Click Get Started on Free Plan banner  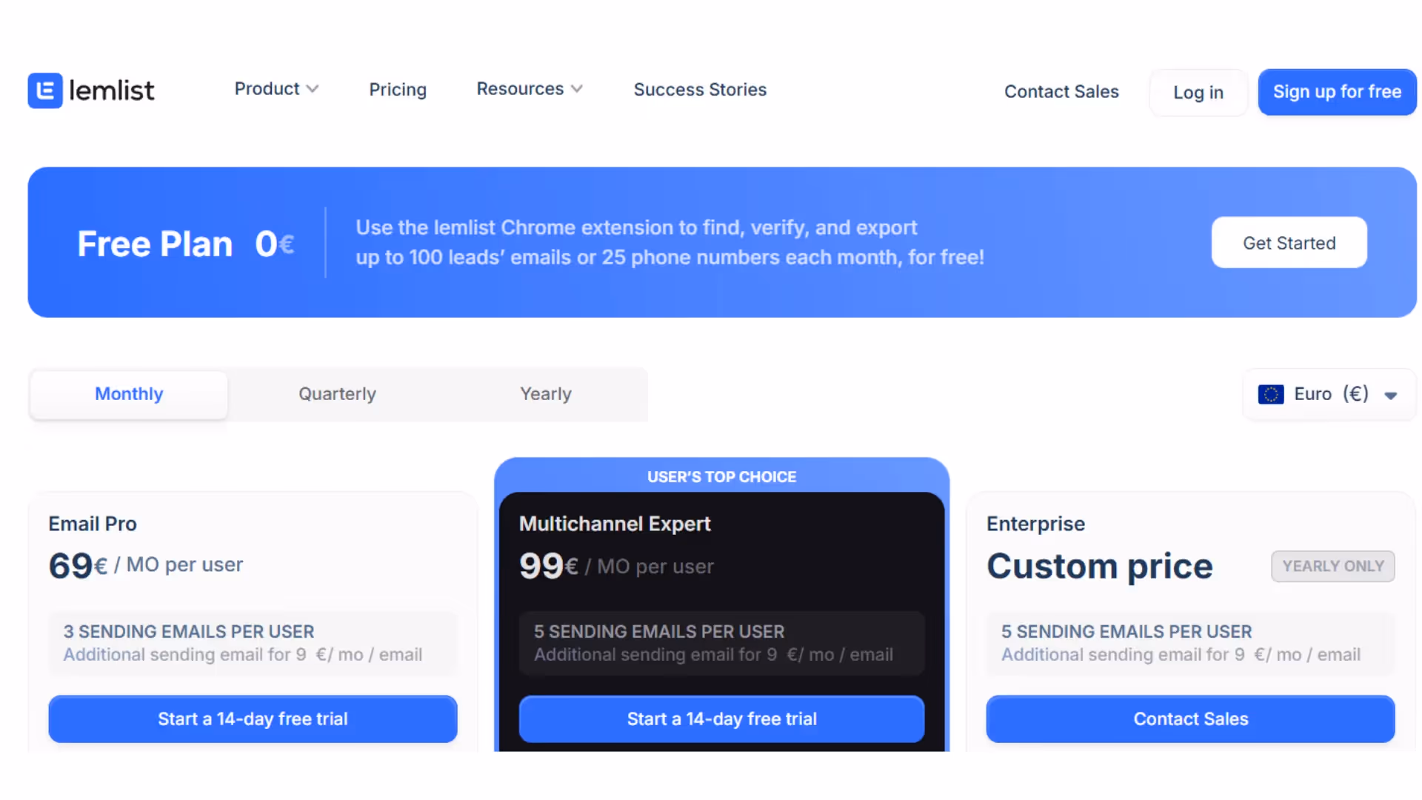click(1289, 242)
